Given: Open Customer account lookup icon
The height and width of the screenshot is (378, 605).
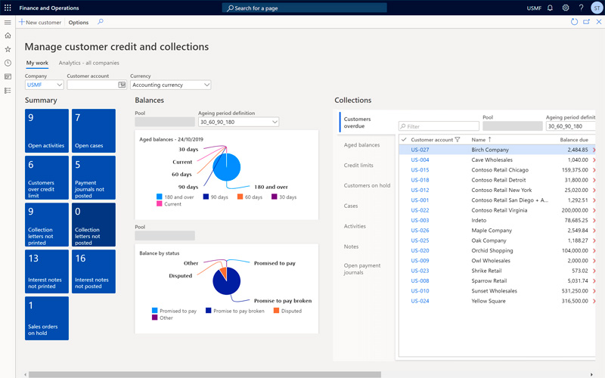Looking at the screenshot, I should (x=122, y=85).
